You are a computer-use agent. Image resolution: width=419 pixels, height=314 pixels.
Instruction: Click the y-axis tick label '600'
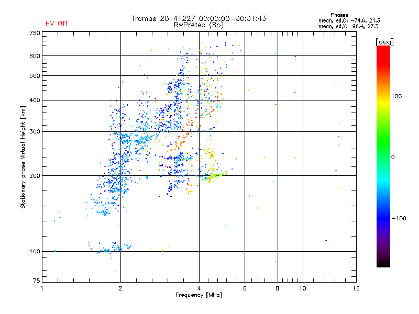pos(35,56)
